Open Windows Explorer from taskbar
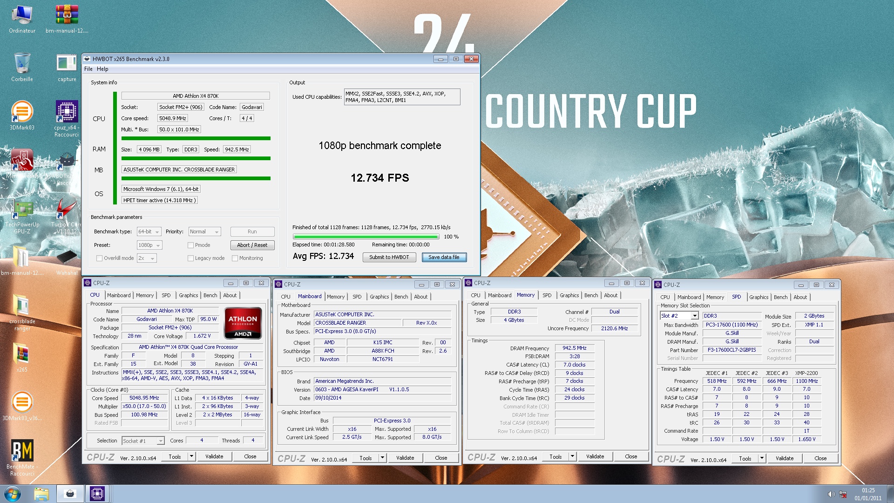Screen dimensions: 894x503 pos(41,494)
